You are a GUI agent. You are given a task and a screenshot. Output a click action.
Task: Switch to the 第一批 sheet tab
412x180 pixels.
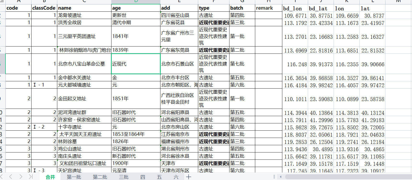pyautogui.click(x=74, y=177)
